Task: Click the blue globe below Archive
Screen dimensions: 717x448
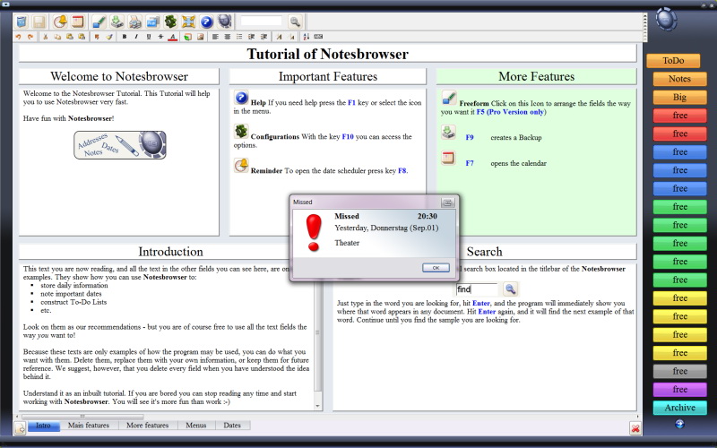Action: 679,424
